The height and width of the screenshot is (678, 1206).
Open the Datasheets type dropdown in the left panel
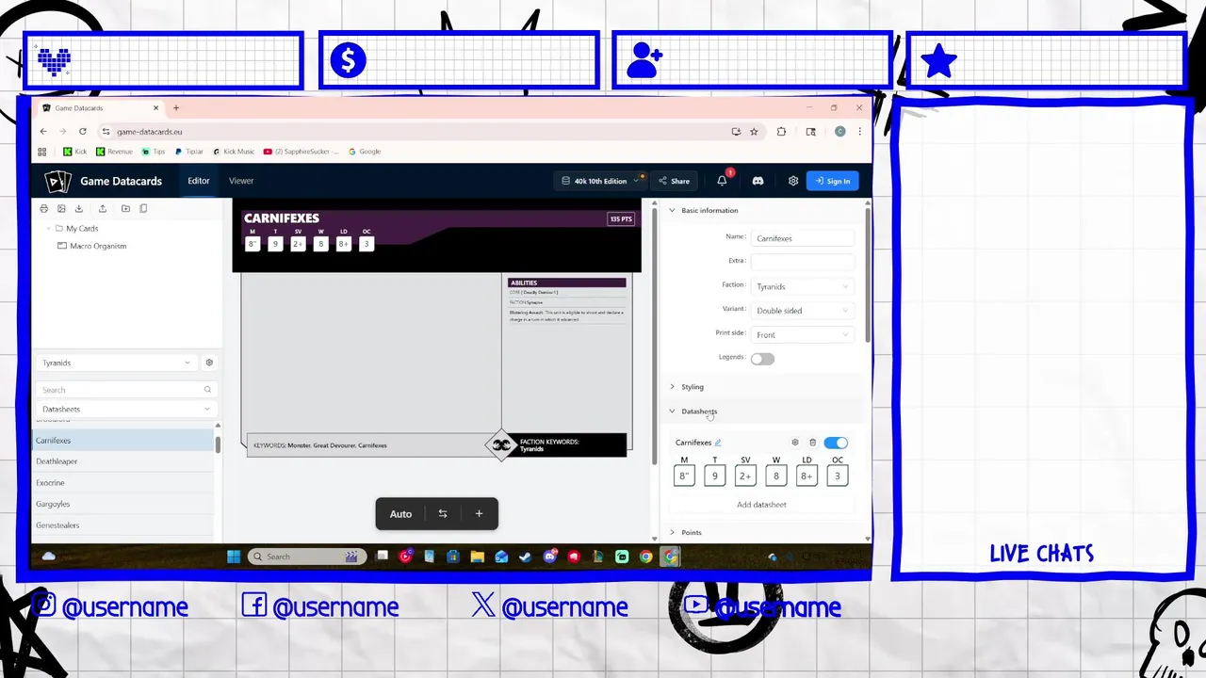126,410
